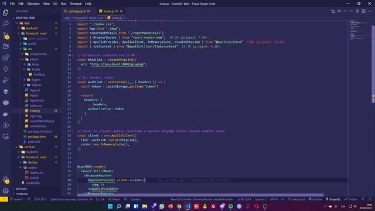The width and height of the screenshot is (375, 211).
Task: Collapse the pages folder
Action: point(34,59)
